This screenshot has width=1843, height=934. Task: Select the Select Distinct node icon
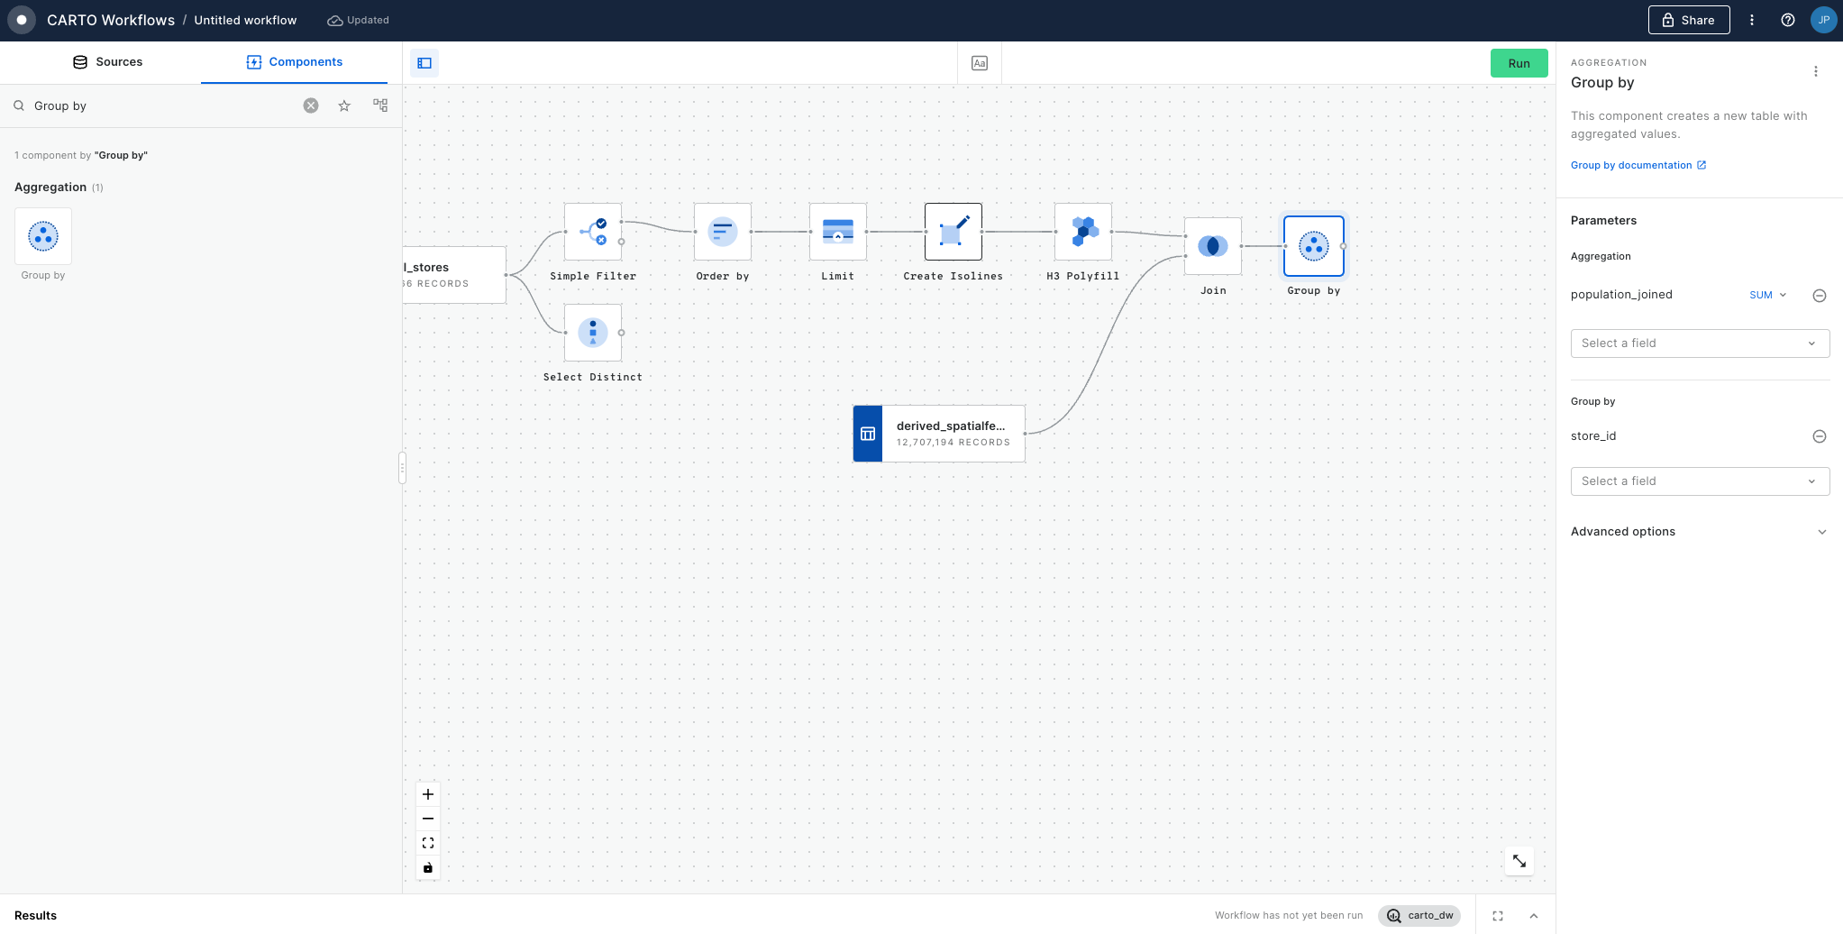(x=592, y=333)
